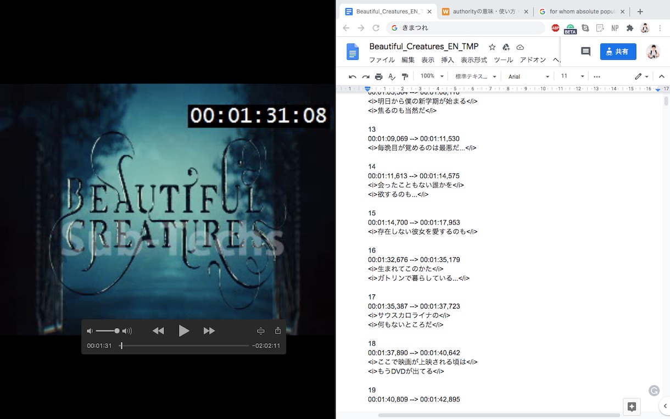The width and height of the screenshot is (670, 419).
Task: Open the NP extension icon
Action: 615,28
